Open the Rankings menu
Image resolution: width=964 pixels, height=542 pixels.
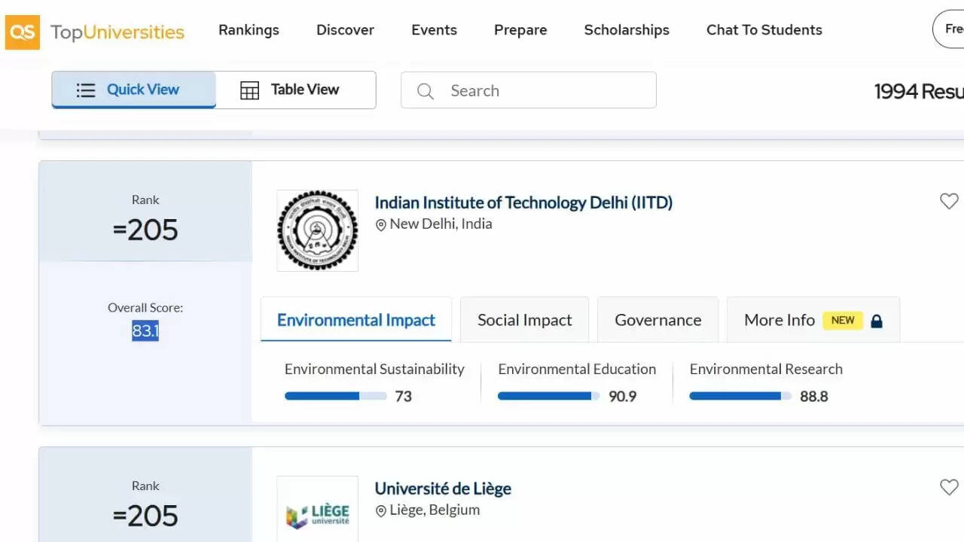click(x=249, y=29)
